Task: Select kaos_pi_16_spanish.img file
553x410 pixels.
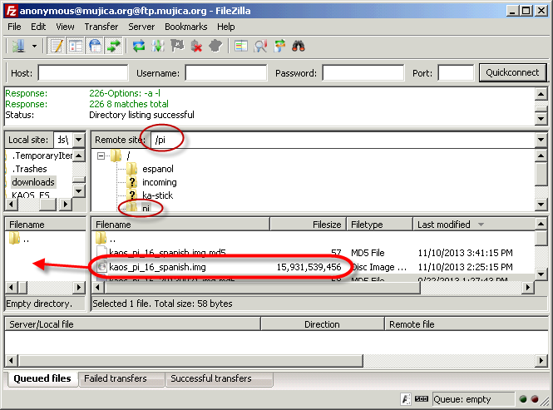Action: click(x=157, y=267)
